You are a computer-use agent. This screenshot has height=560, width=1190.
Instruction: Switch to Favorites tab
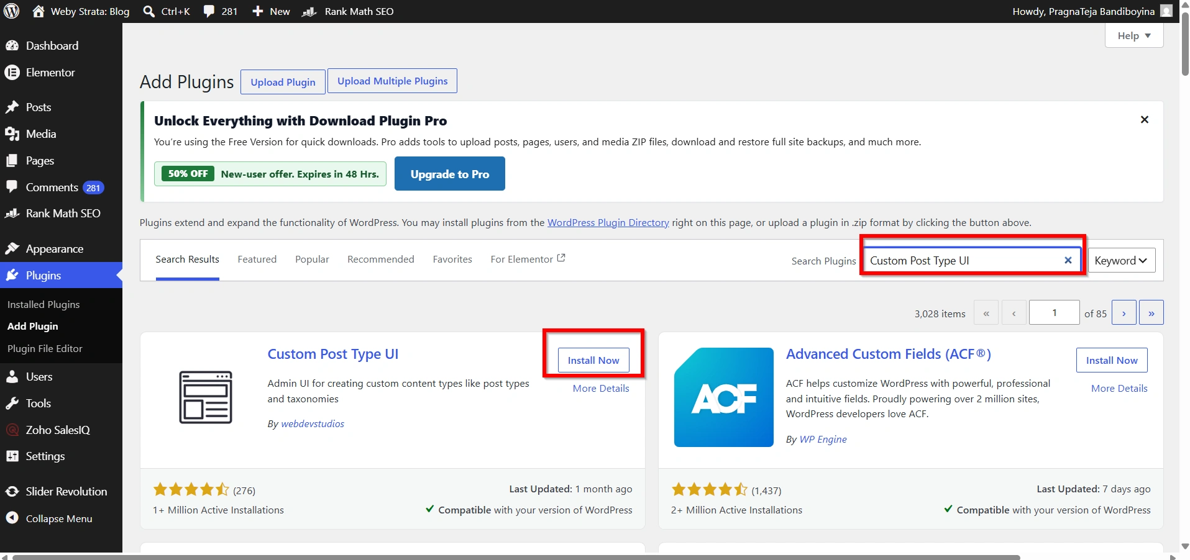452,260
